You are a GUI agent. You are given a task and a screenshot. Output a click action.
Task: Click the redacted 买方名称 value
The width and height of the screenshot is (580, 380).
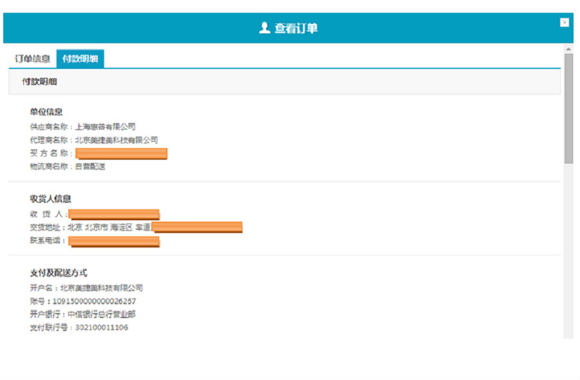tap(121, 153)
